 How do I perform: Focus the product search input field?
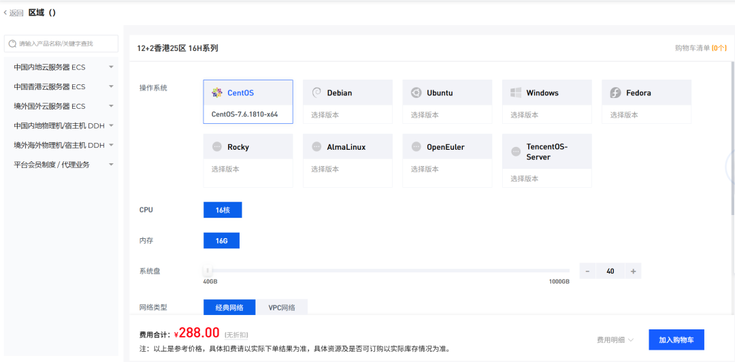(x=61, y=44)
